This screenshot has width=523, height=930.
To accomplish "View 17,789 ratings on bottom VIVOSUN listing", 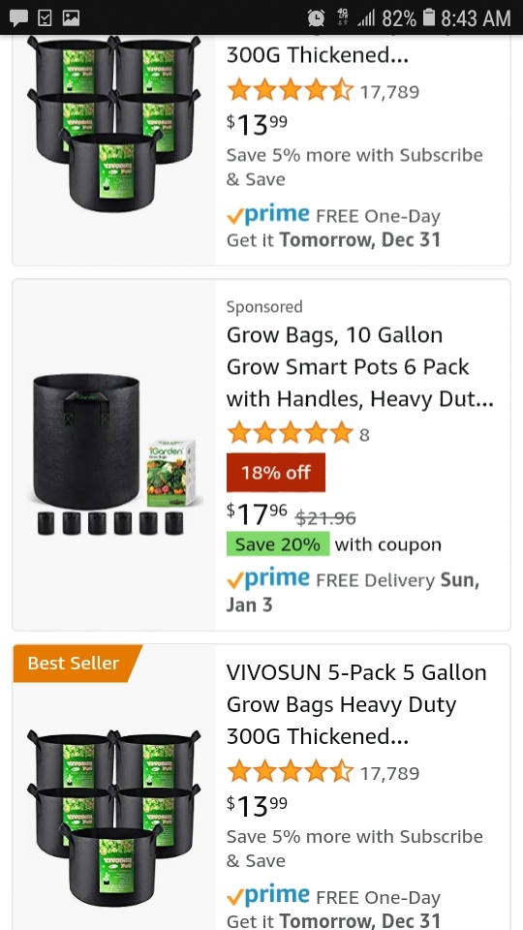I will [389, 773].
